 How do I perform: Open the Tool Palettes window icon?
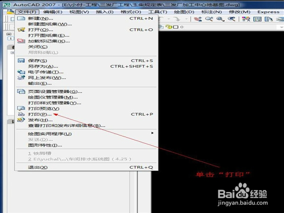268,19
